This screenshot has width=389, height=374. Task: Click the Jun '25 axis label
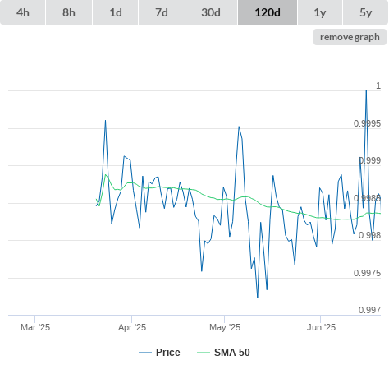pyautogui.click(x=321, y=327)
